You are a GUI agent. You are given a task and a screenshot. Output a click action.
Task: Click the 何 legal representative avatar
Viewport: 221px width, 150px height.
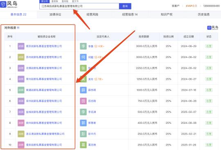(x=83, y=57)
